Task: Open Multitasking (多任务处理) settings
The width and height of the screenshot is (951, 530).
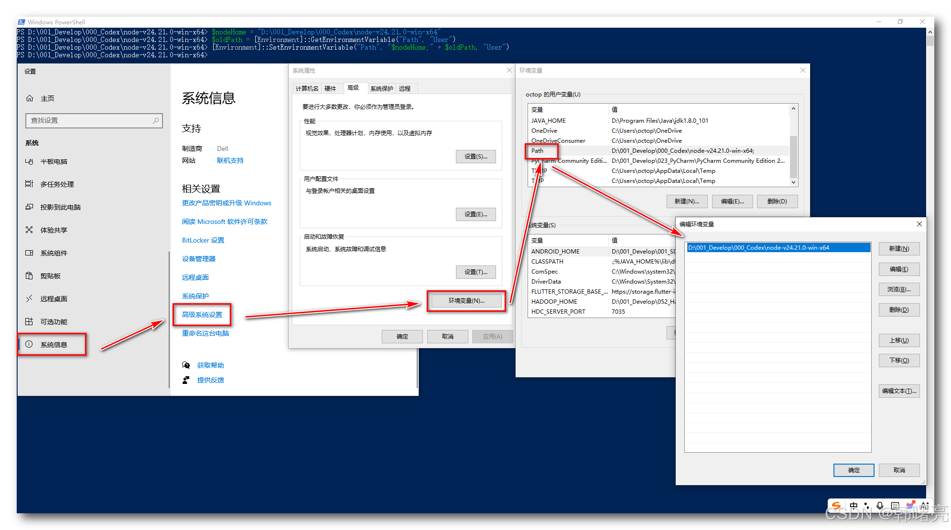Action: 57,184
